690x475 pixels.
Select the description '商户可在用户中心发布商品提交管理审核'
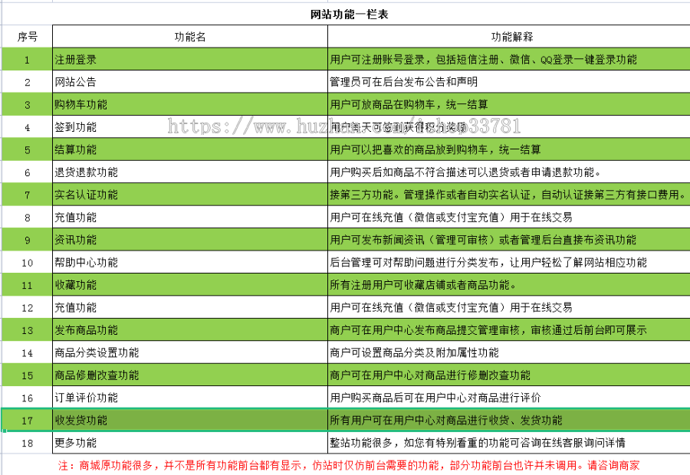(509, 330)
